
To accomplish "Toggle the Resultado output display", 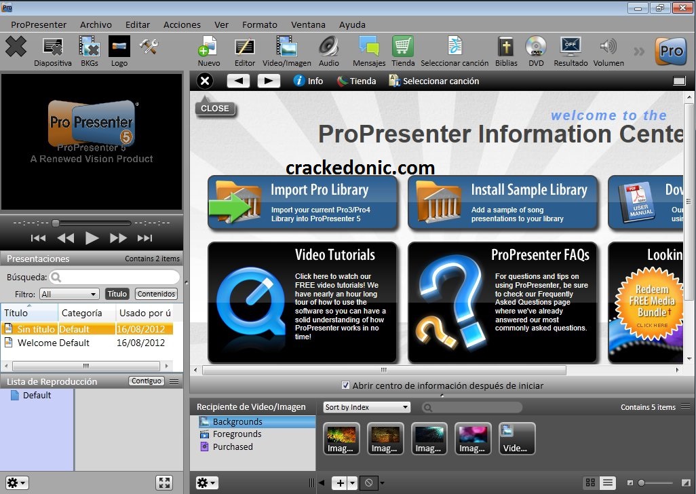I will pos(571,52).
